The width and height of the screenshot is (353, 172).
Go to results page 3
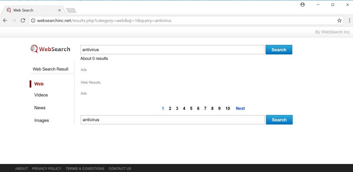(x=177, y=108)
